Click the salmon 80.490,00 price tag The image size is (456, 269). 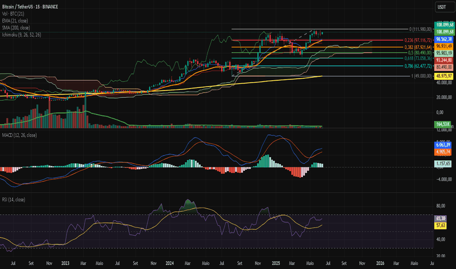(x=444, y=67)
